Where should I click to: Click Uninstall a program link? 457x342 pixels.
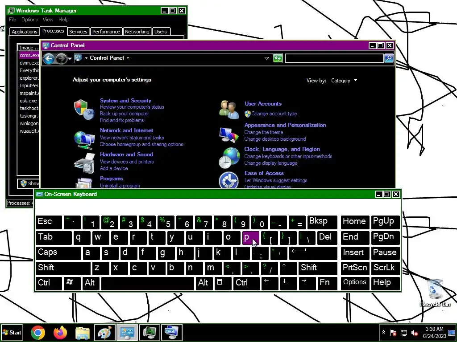[120, 186]
